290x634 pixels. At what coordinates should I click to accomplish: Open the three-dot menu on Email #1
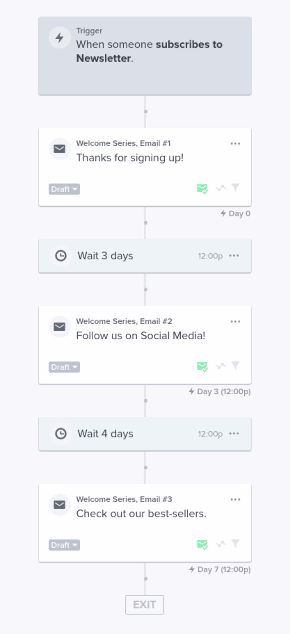pyautogui.click(x=235, y=144)
